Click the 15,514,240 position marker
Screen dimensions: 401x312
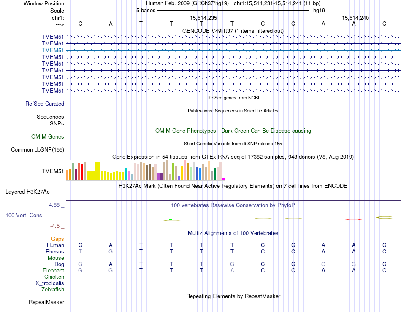point(356,18)
